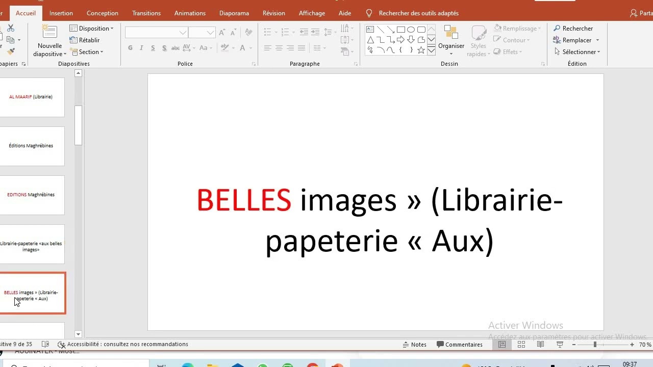Click the Nouvelle diapositive slide icon
Viewport: 653px width, 367px height.
49,32
